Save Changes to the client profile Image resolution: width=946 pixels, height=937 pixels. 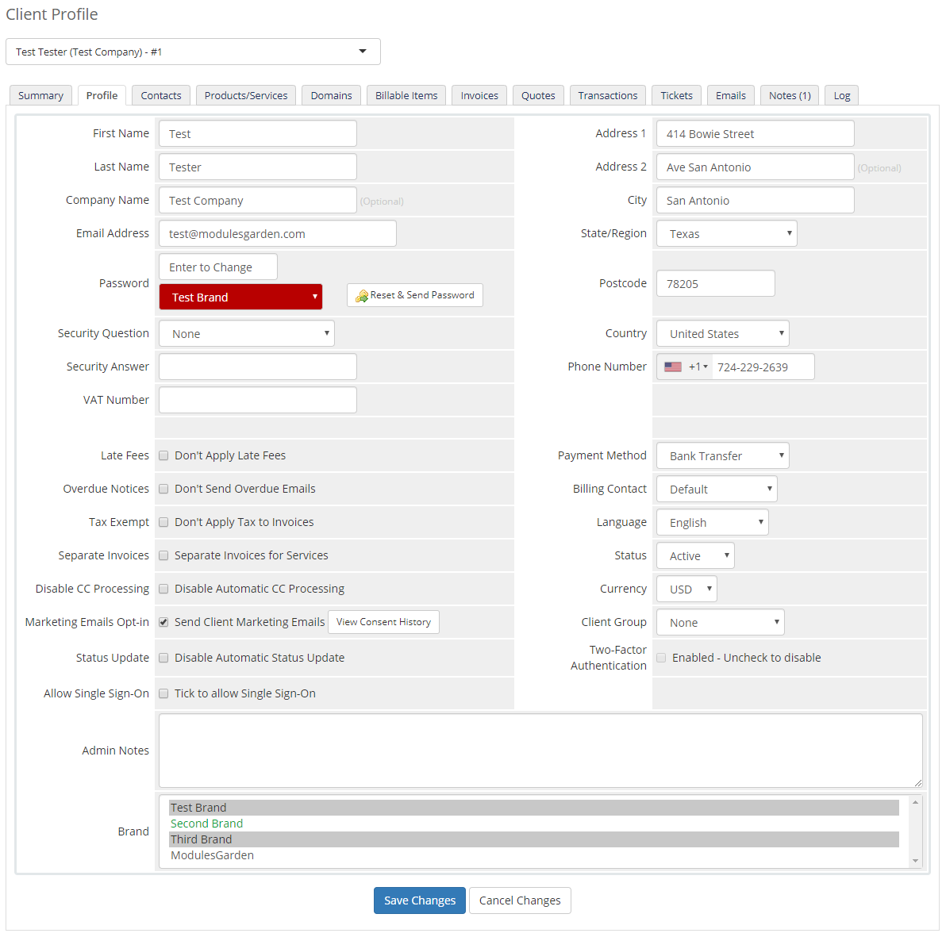[x=419, y=901]
